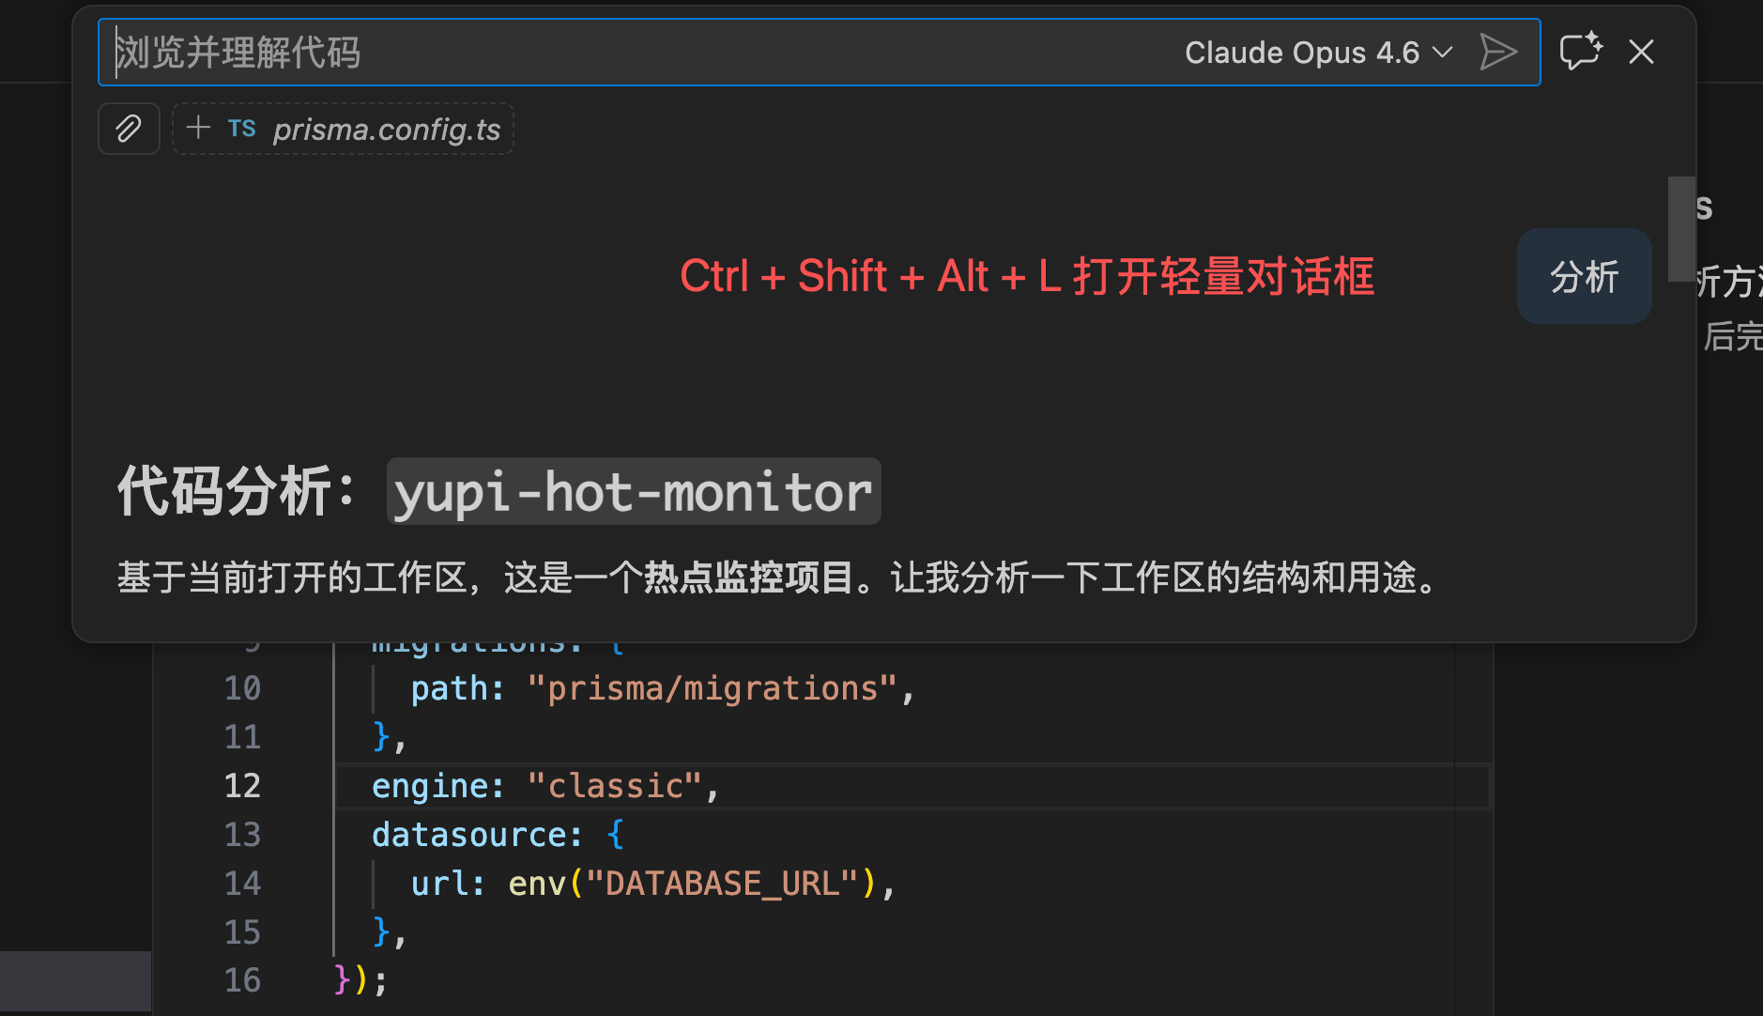Close the dialog with the X icon
Image resolution: width=1763 pixels, height=1016 pixels.
coord(1642,52)
